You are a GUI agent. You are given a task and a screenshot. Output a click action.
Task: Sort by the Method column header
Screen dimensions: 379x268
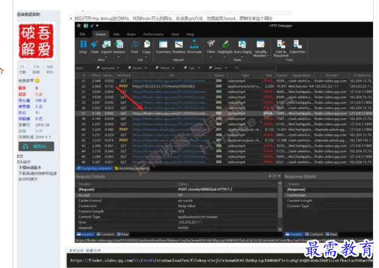(x=124, y=75)
